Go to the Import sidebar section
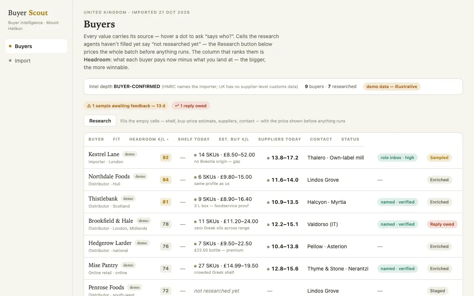474x296 pixels. coord(36,61)
